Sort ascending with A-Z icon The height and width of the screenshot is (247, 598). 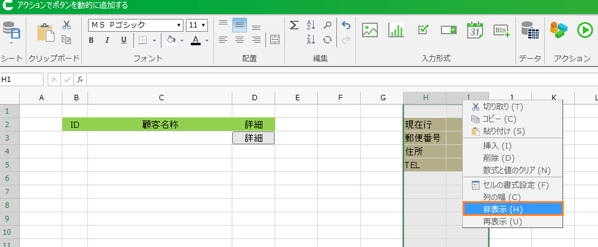tap(311, 25)
